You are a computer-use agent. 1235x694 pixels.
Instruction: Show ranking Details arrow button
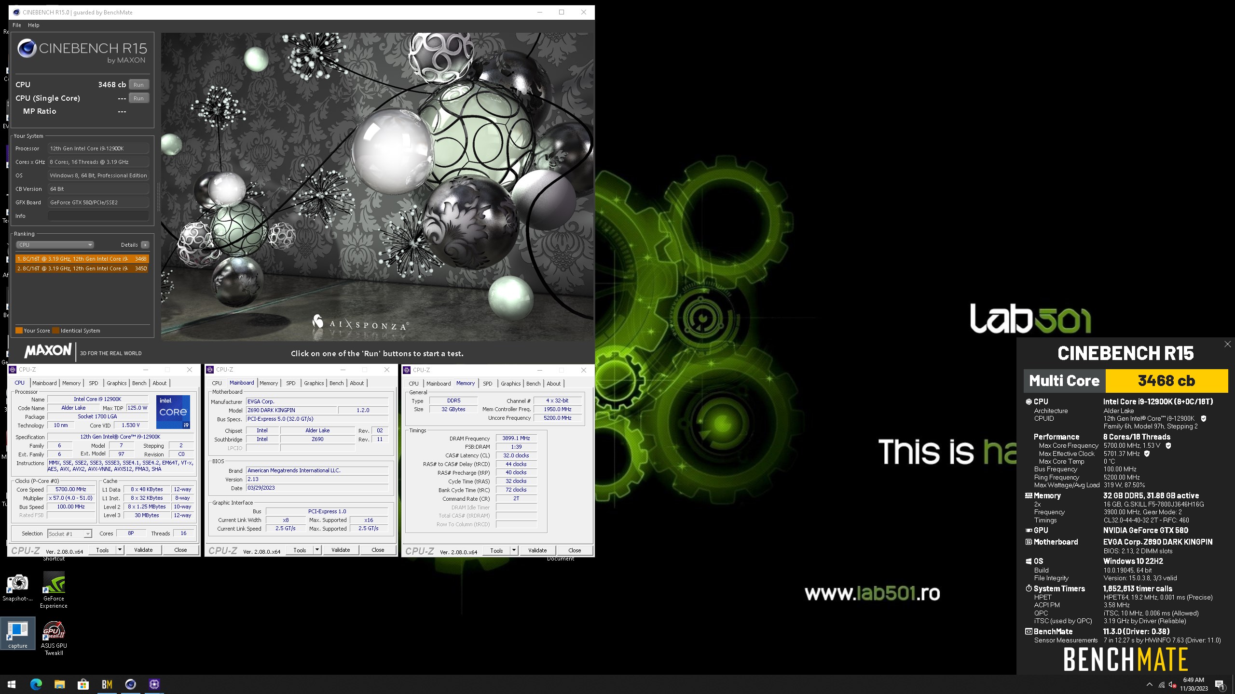tap(145, 245)
